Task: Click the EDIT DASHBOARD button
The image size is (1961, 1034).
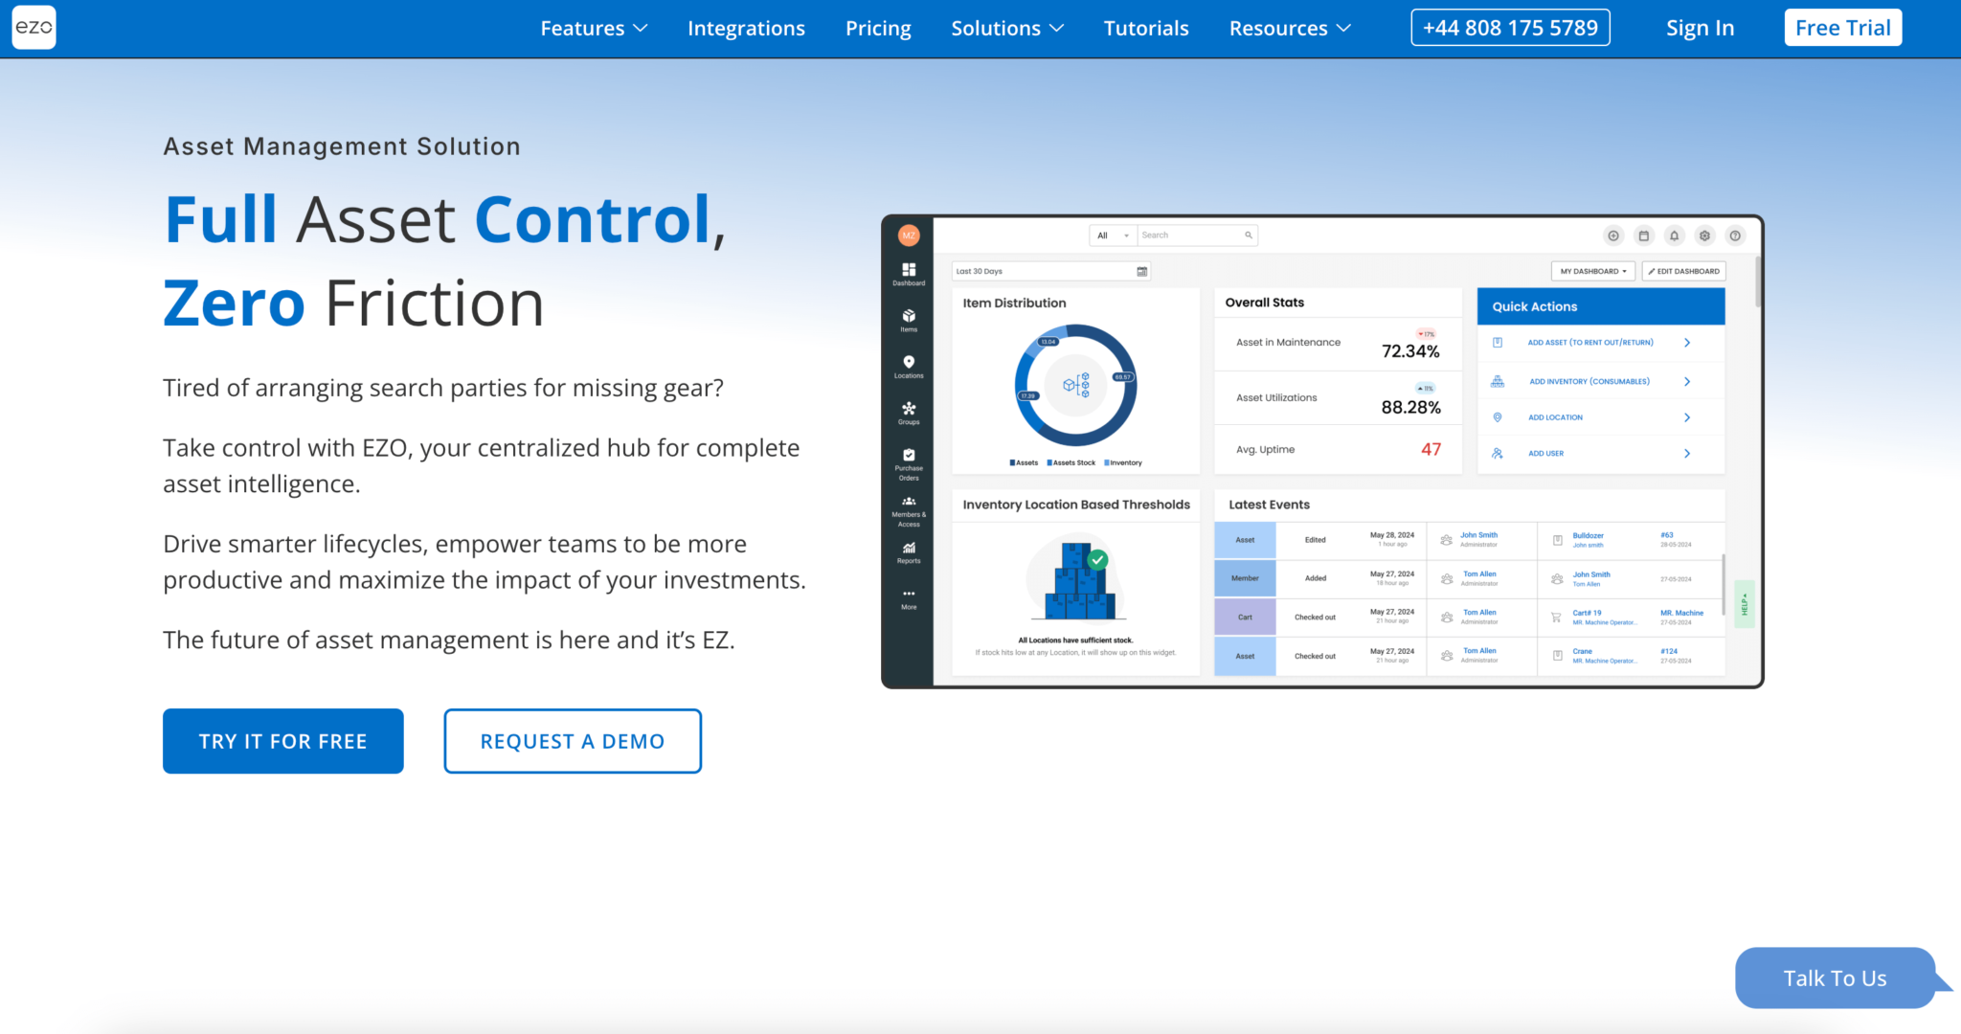Action: [1684, 272]
